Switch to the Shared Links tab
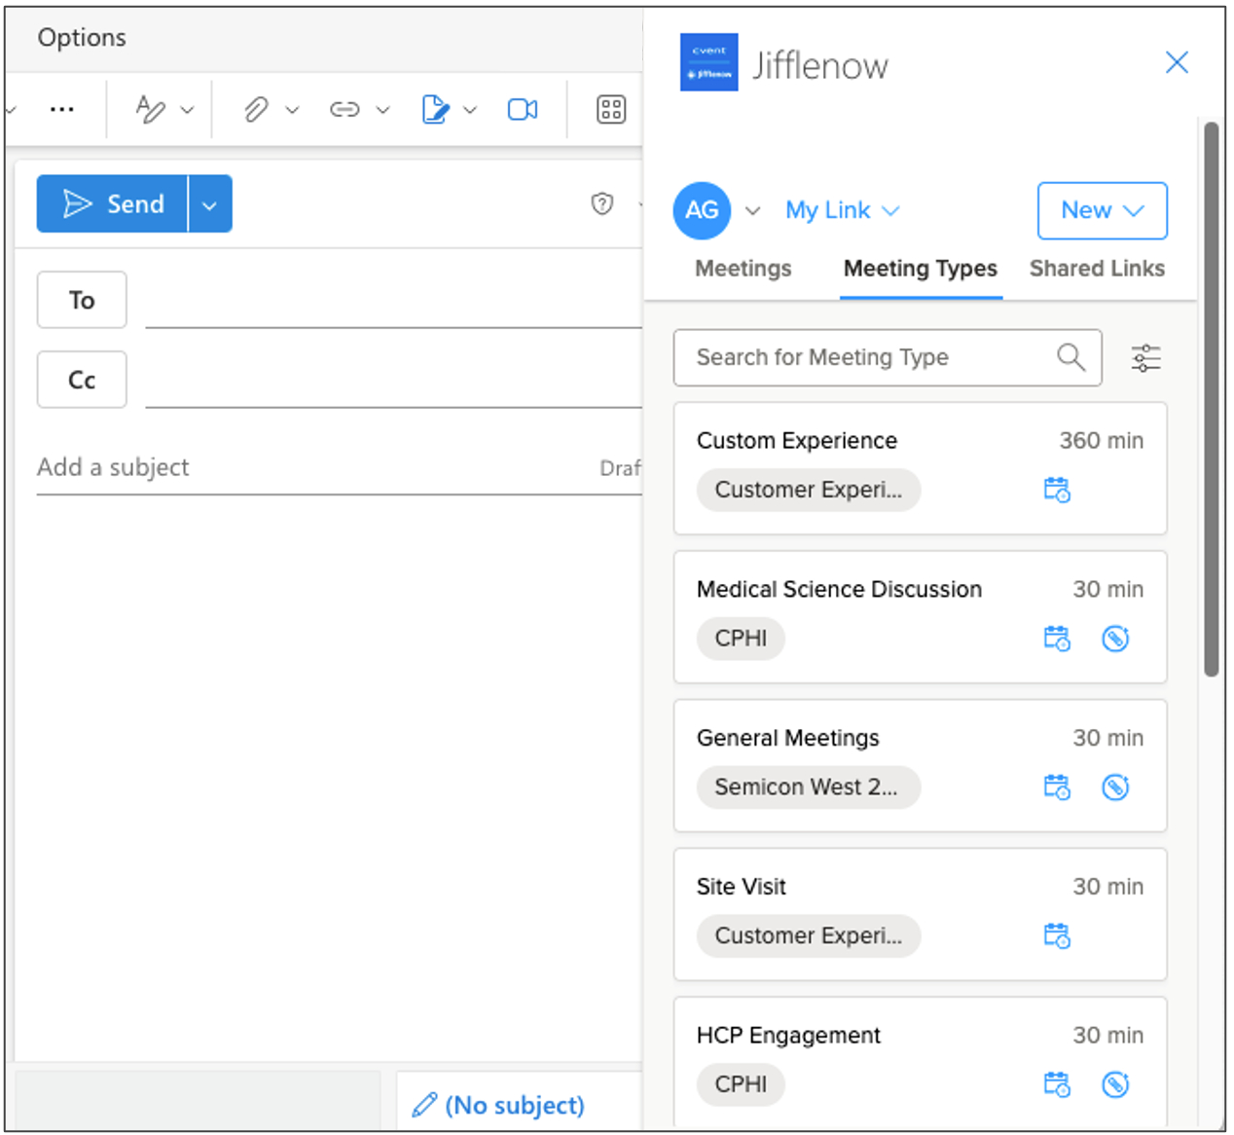 [x=1097, y=269]
